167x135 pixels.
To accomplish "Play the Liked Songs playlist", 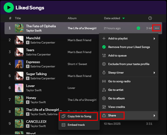I will 9,7.
